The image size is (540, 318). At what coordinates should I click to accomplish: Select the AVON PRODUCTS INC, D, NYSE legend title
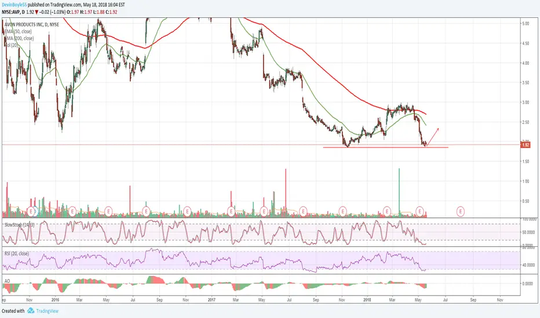32,25
